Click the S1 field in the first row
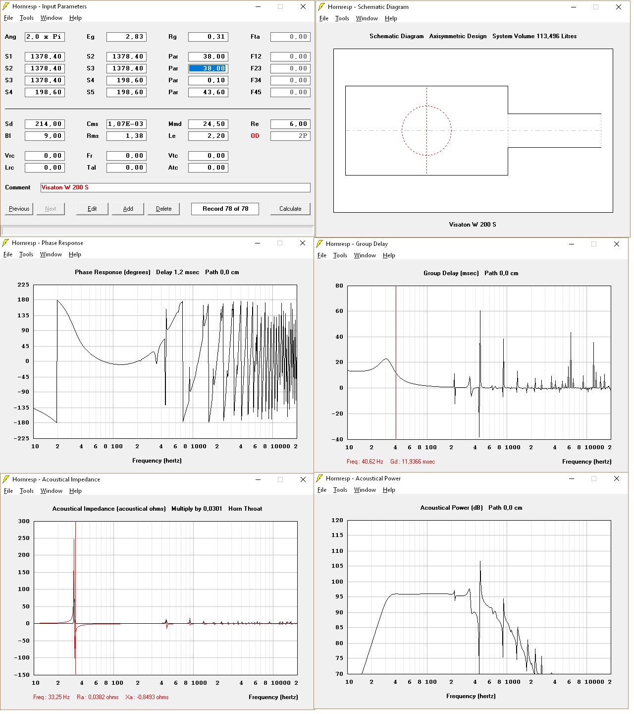 pyautogui.click(x=45, y=57)
